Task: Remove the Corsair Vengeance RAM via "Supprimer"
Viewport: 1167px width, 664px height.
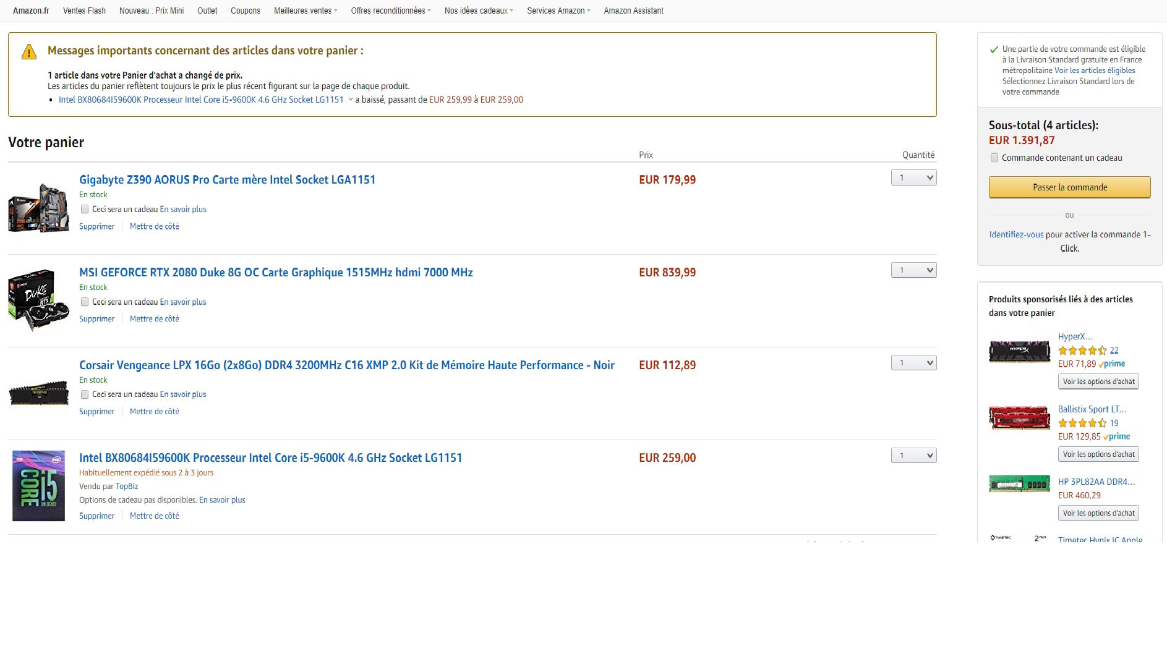Action: click(96, 411)
